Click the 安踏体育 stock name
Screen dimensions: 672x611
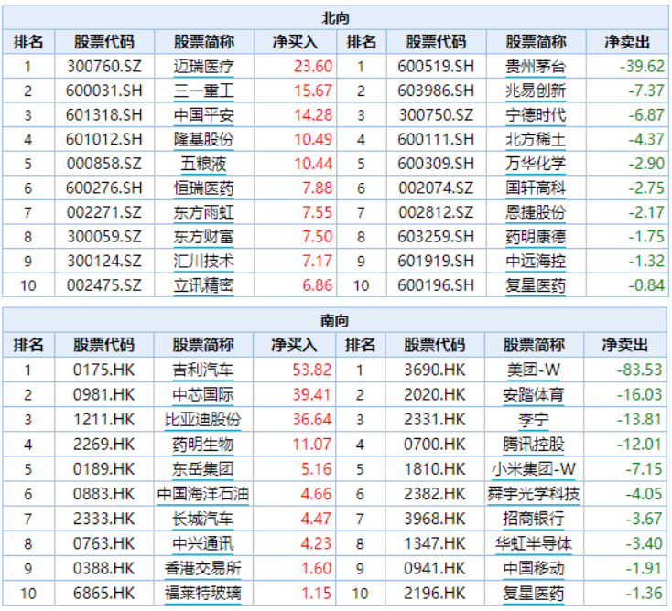coord(534,395)
